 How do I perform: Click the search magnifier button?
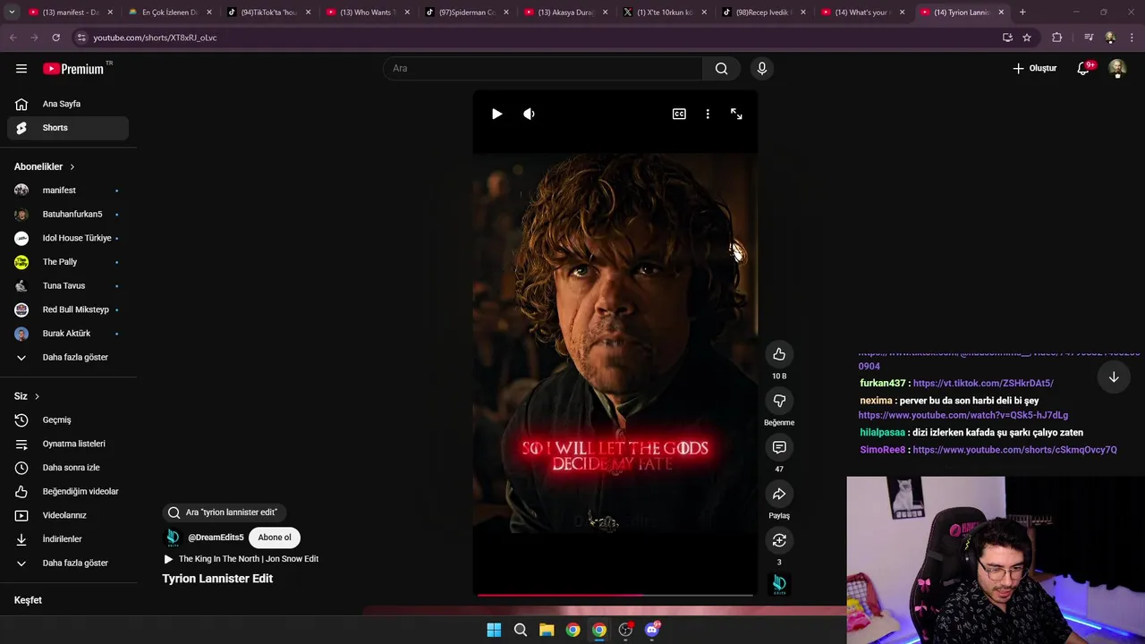pos(721,69)
